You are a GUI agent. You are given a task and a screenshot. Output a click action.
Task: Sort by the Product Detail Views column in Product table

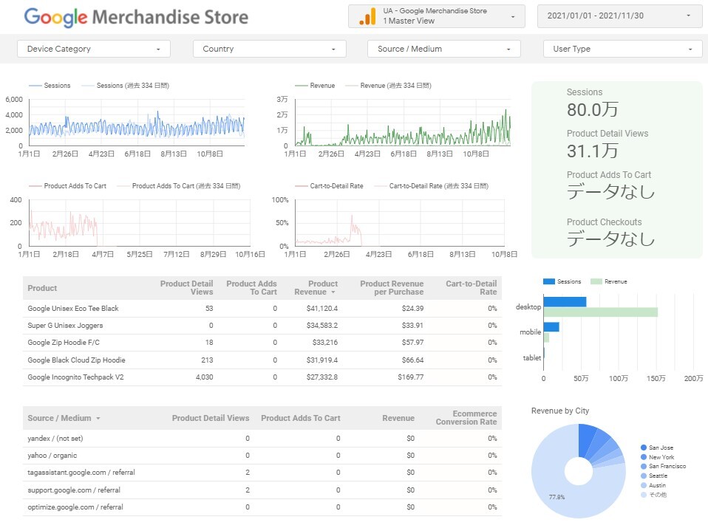(186, 288)
